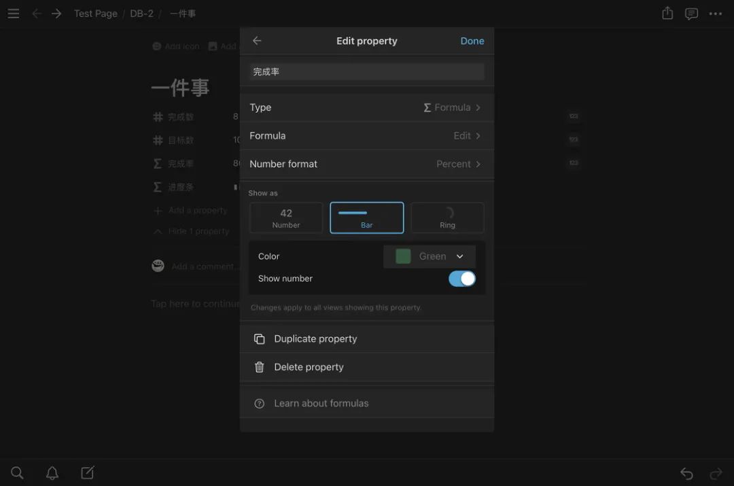Open Test Page in the breadcrumb
This screenshot has width=734, height=486.
pyautogui.click(x=96, y=14)
